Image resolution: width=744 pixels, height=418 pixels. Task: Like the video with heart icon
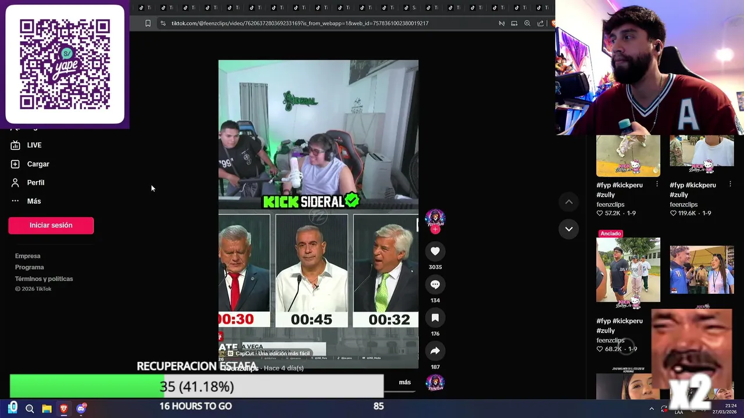point(435,251)
